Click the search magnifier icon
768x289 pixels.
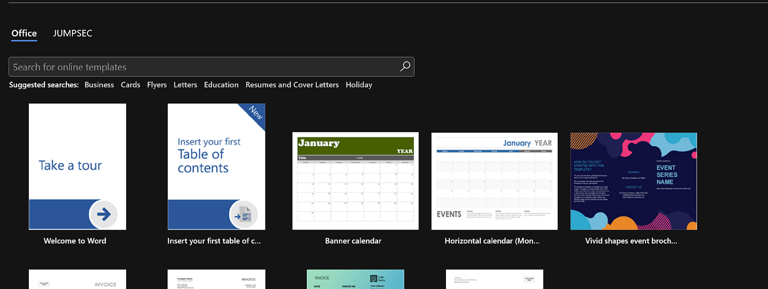point(405,67)
